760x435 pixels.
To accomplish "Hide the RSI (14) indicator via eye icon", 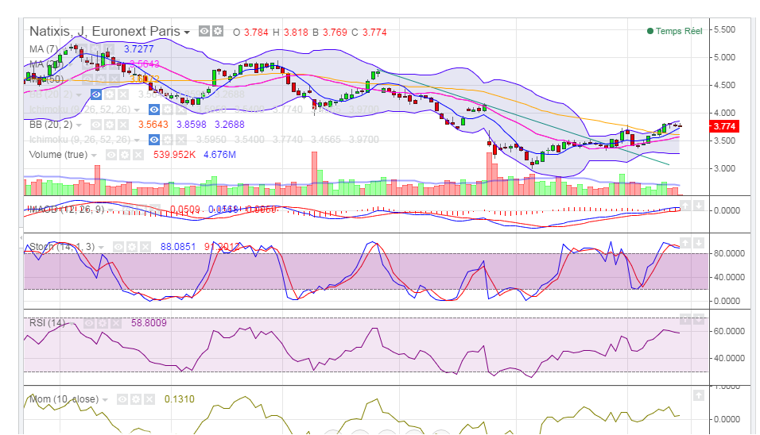I will click(x=89, y=323).
